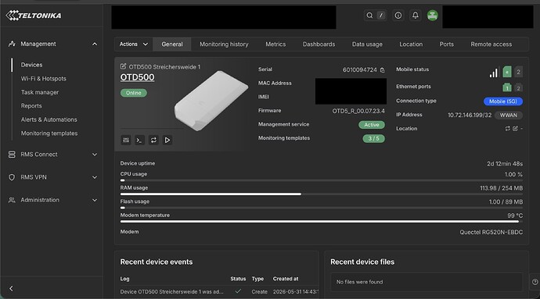
Task: Open Alerts & Automations
Action: [x=49, y=119]
